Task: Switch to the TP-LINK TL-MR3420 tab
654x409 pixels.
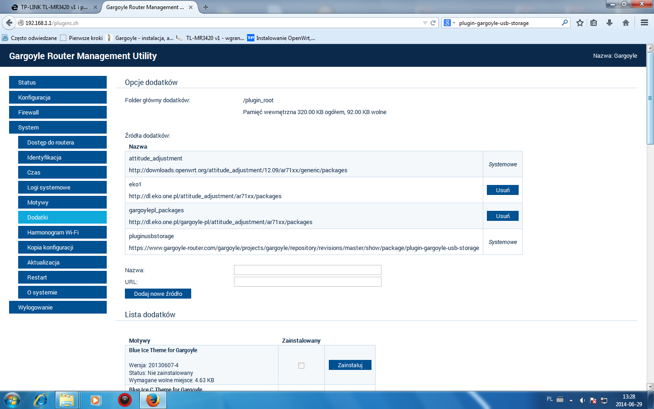Action: click(54, 7)
